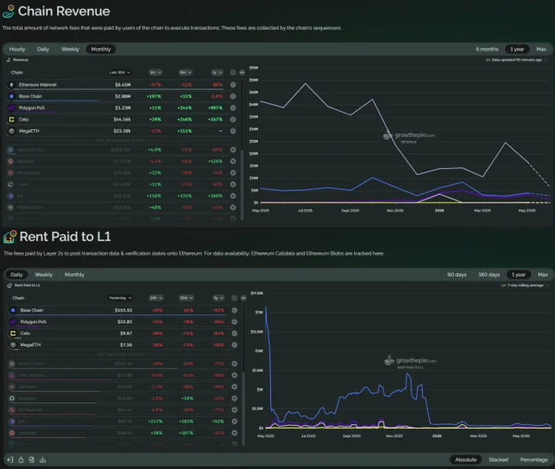Uncheck Polygon PoS in Chain Revenue chart

click(233, 108)
